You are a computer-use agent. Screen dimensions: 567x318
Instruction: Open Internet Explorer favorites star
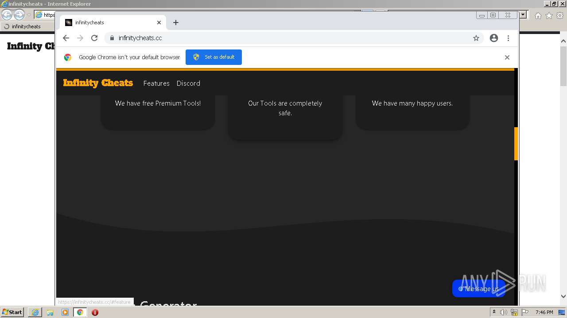point(549,15)
